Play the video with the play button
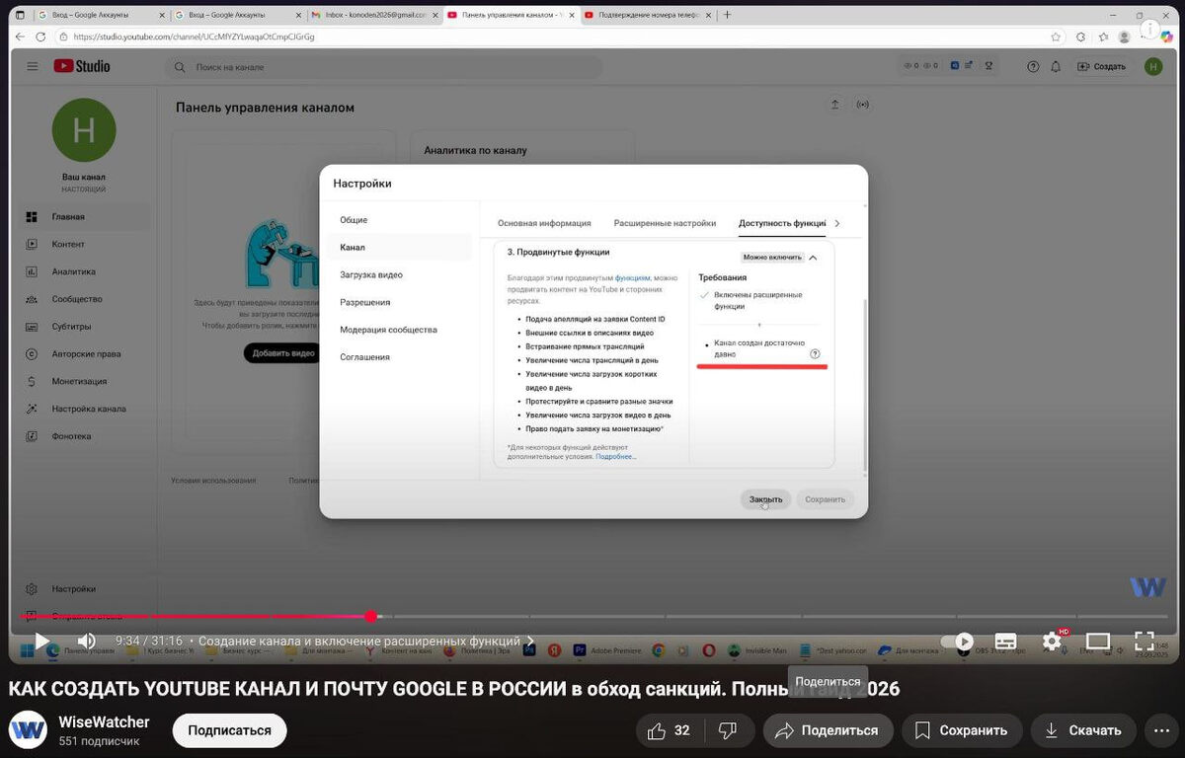The image size is (1185, 758). pyautogui.click(x=41, y=641)
